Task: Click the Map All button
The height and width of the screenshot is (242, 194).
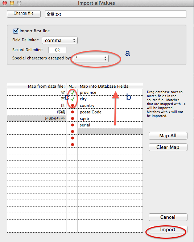Action: (168, 135)
